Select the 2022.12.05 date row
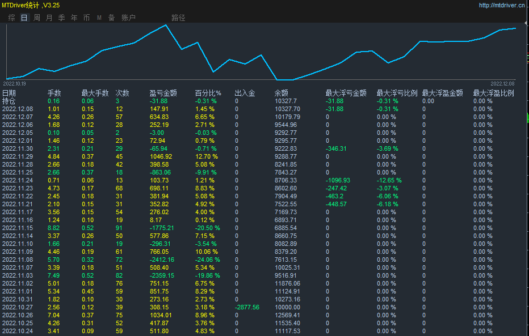Image resolution: width=529 pixels, height=336 pixels. click(18, 133)
